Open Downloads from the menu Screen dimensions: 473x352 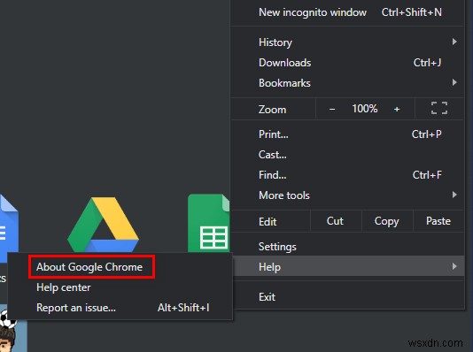click(x=347, y=63)
